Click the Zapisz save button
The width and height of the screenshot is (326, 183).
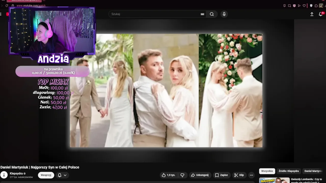click(221, 175)
